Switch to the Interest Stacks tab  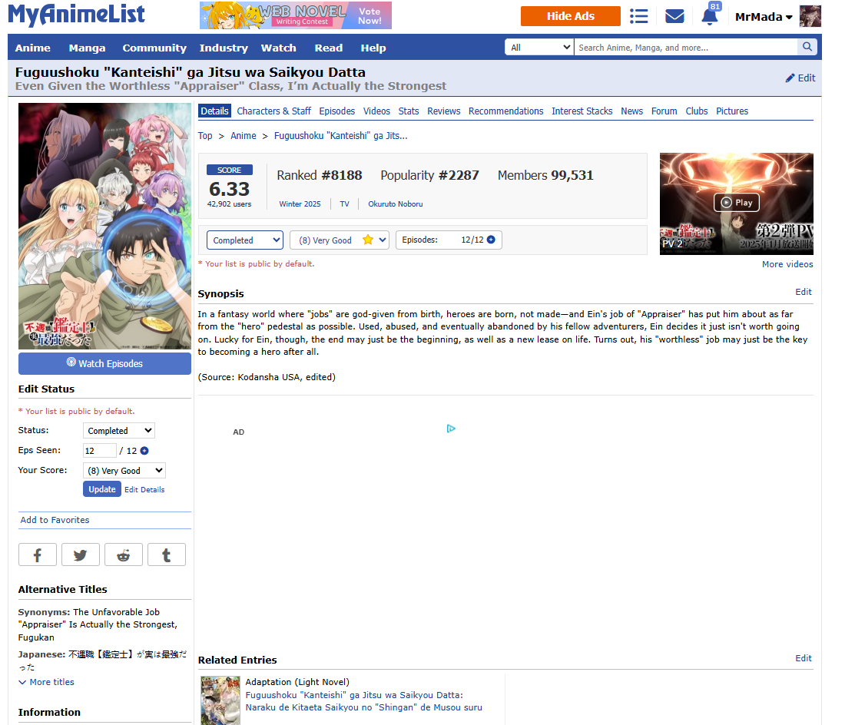tap(582, 111)
